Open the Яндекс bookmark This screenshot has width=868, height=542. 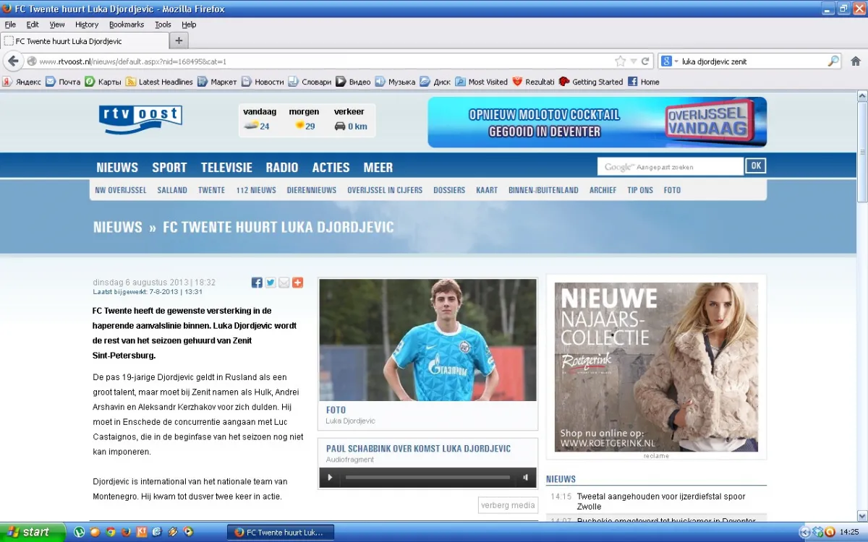pos(22,82)
